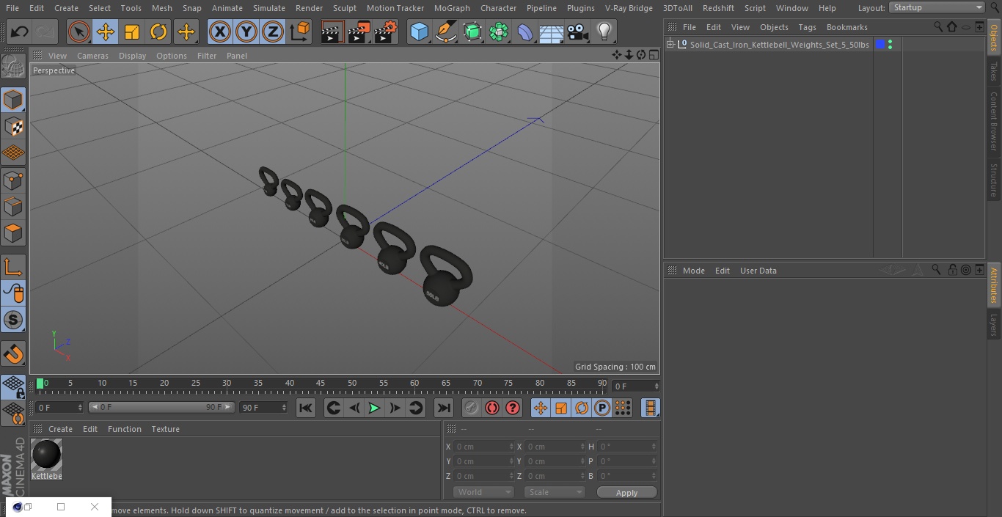Switch to Content Browser side tab
This screenshot has width=1002, height=517.
coord(994,121)
